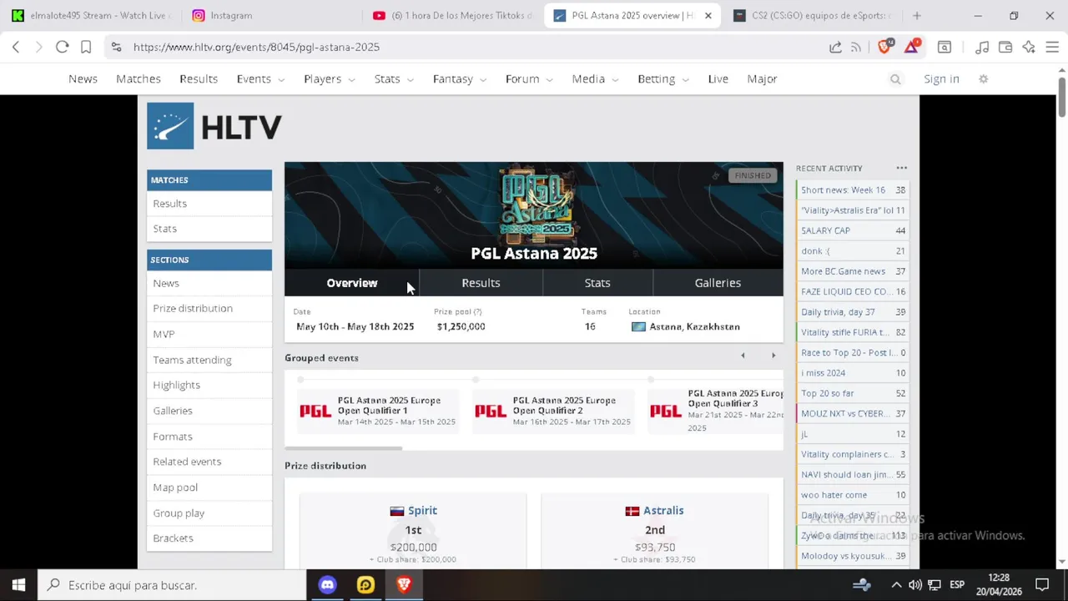
Task: Switch to the event Stats tab
Action: pos(597,283)
